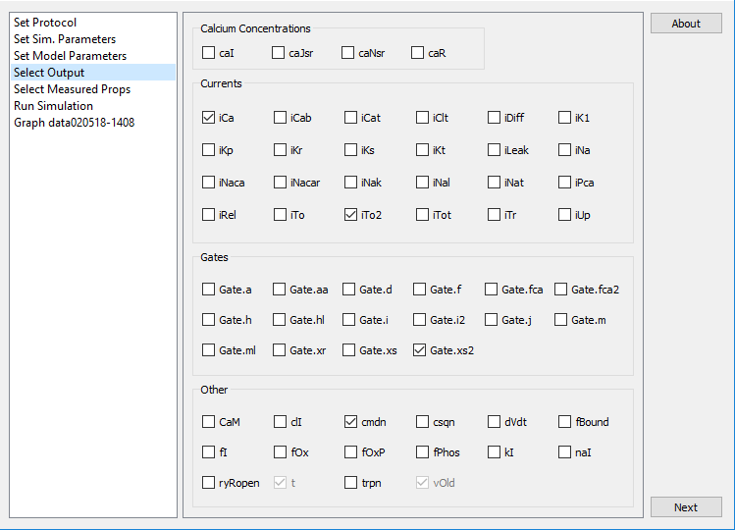Image resolution: width=735 pixels, height=530 pixels.
Task: Select iDiff current checkbox
Action: tap(494, 117)
